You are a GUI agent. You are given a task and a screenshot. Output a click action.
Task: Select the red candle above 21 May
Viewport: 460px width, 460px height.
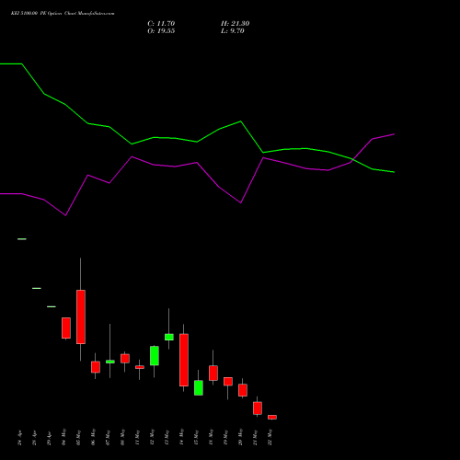click(x=258, y=408)
